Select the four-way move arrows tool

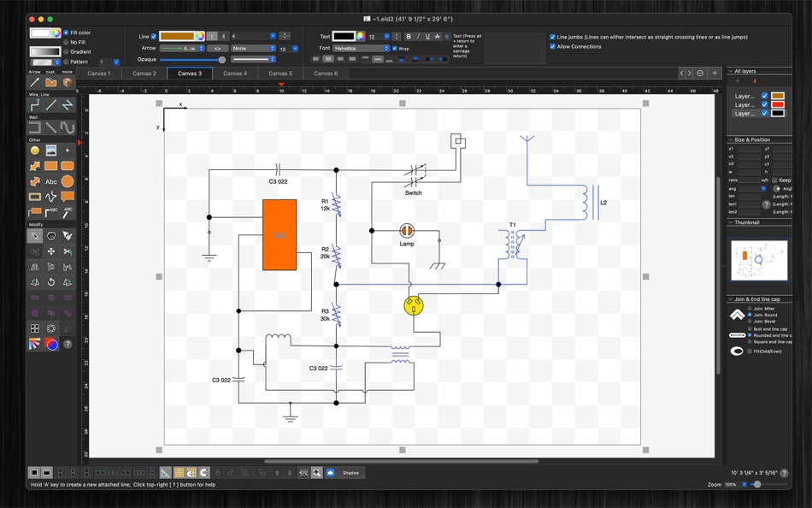click(x=50, y=251)
